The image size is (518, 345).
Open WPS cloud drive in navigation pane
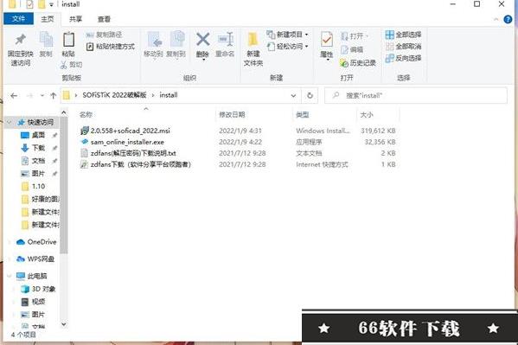35,259
